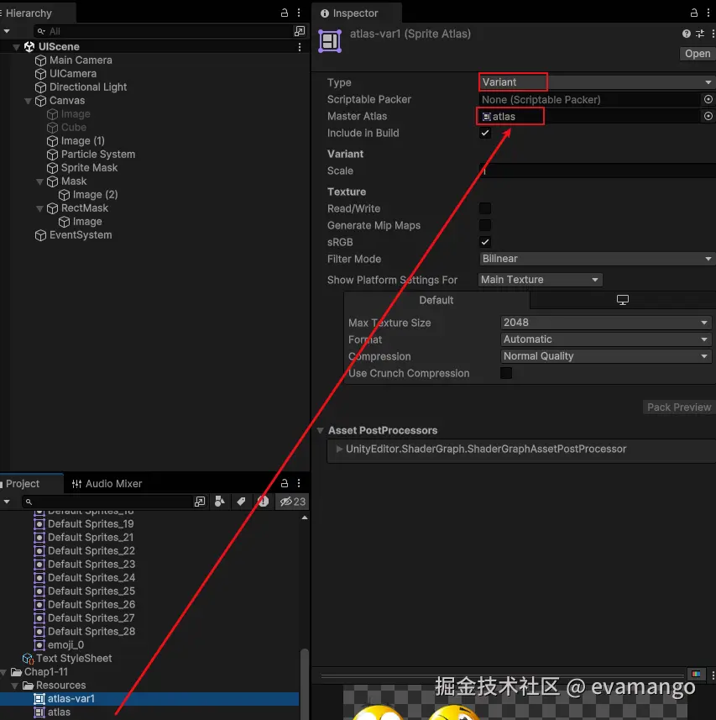Enable Generate Mip Maps checkbox
This screenshot has height=720, width=716.
point(485,225)
